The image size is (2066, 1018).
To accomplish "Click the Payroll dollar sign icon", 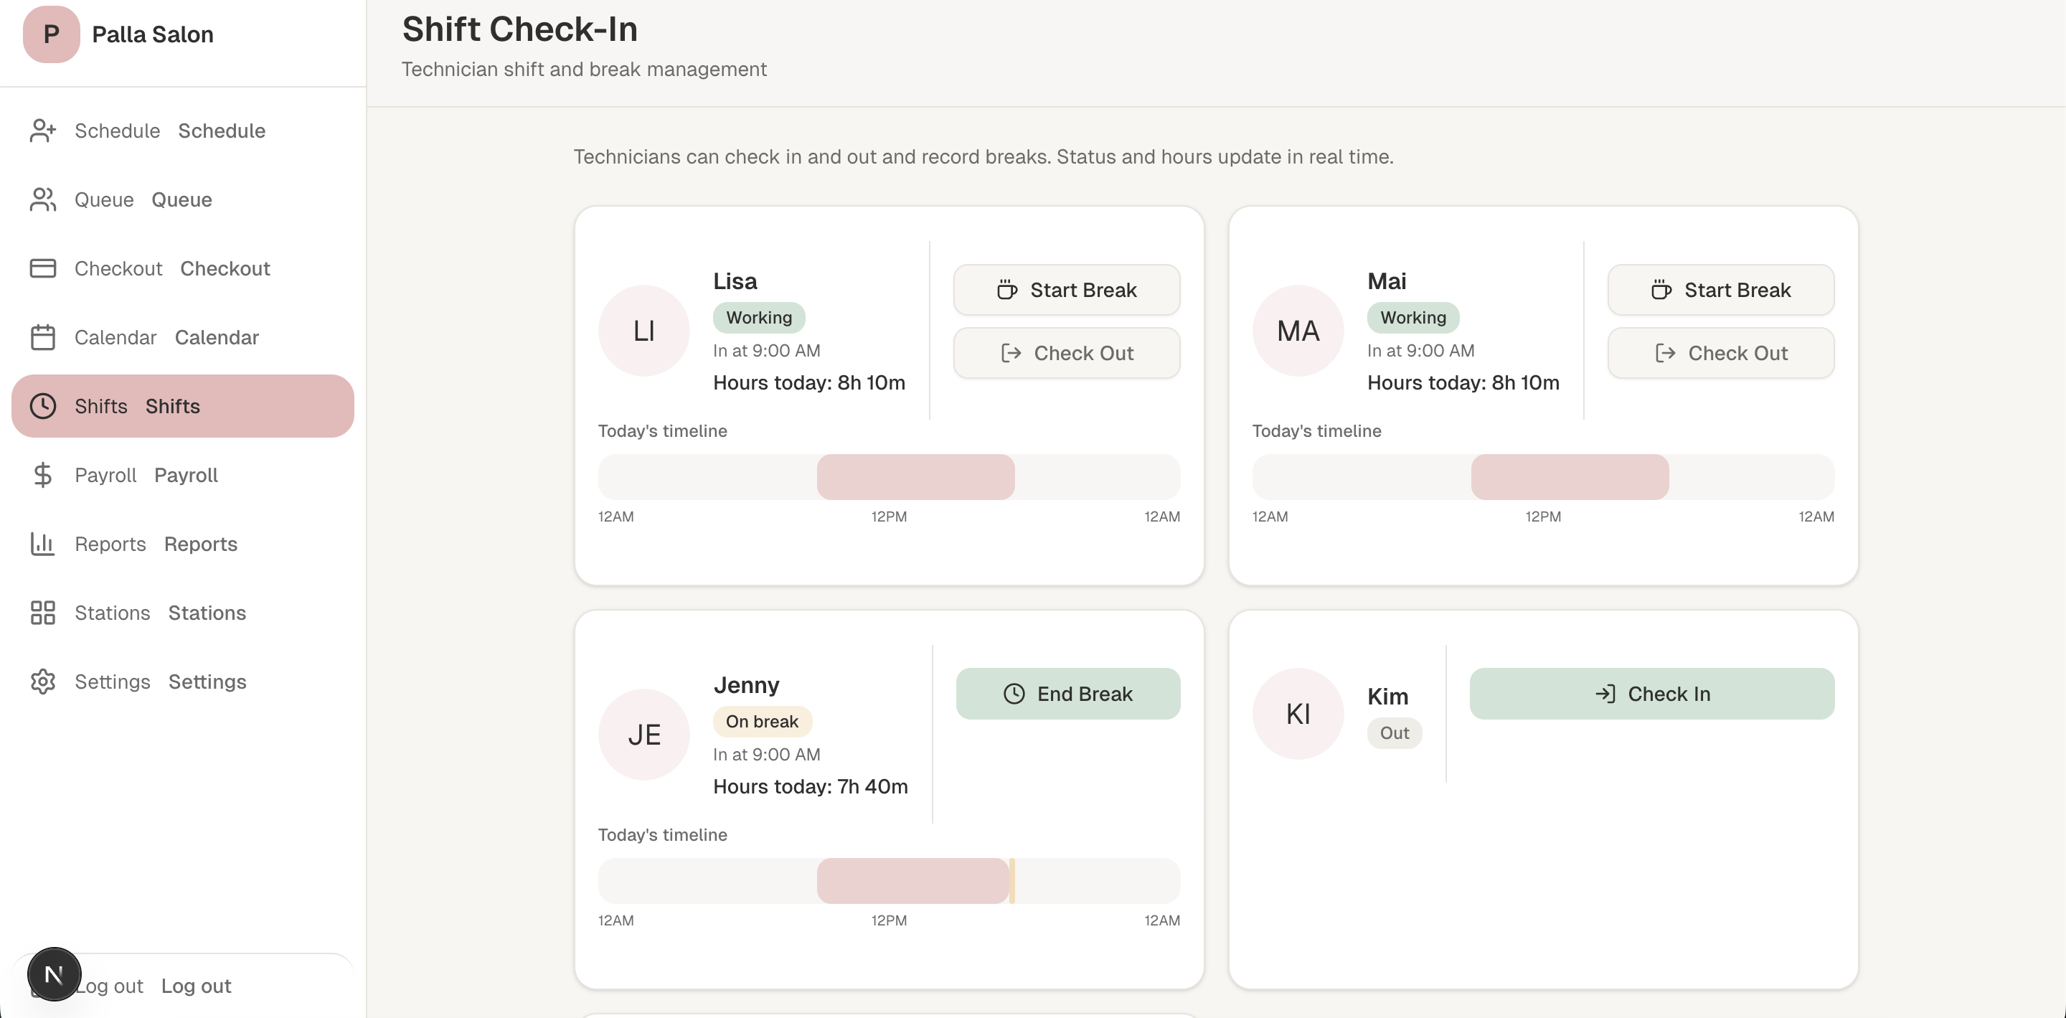I will [x=42, y=476].
